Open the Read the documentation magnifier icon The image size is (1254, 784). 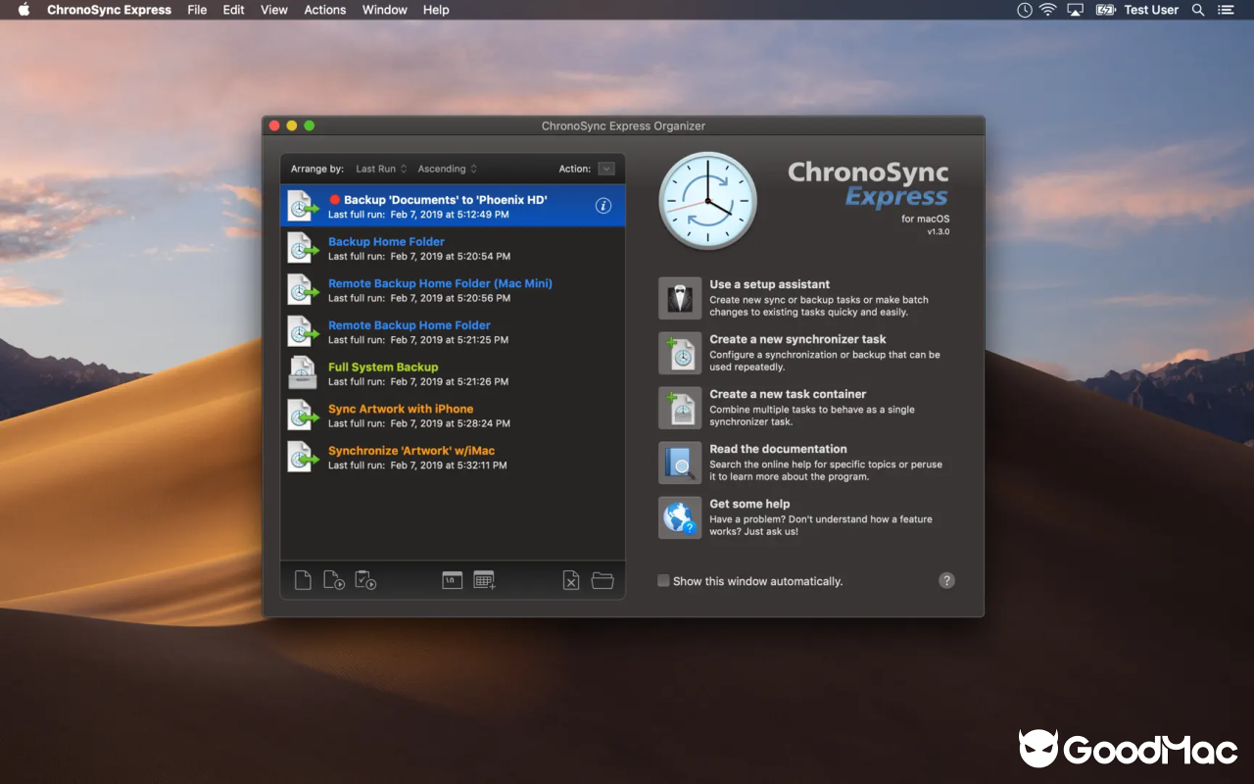tap(680, 463)
